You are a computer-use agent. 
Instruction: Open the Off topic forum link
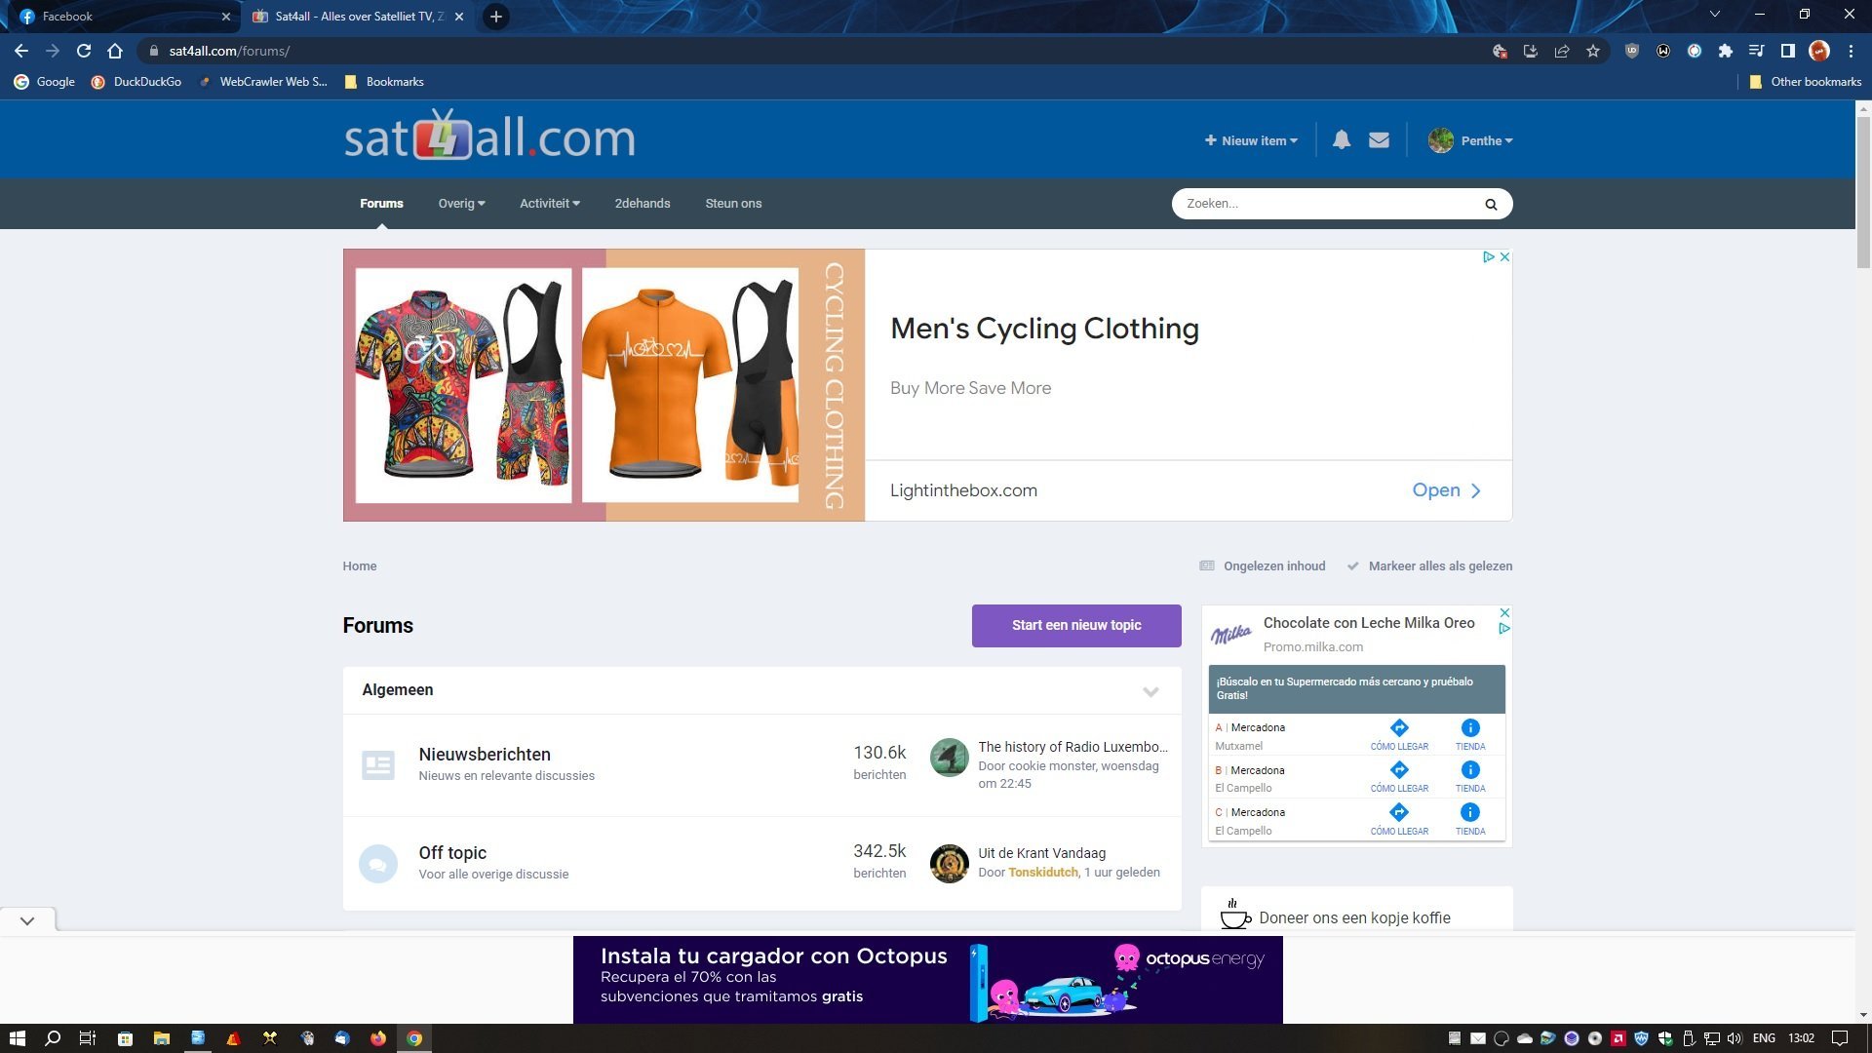pos(452,853)
